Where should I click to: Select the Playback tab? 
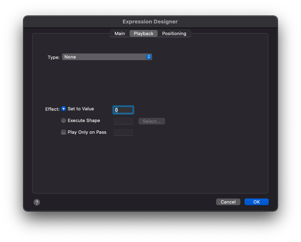[x=143, y=33]
